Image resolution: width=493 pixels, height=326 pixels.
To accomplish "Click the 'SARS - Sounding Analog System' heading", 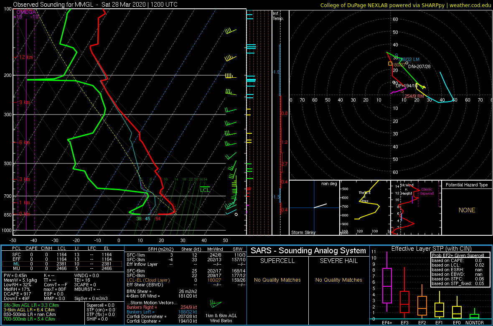I will pyautogui.click(x=308, y=251).
